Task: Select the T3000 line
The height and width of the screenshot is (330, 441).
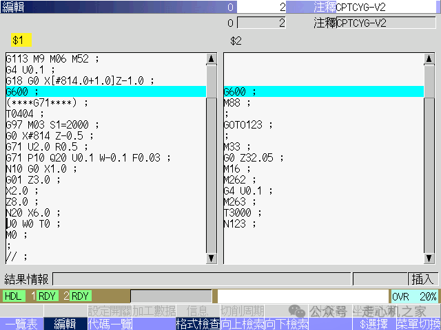Action: (324, 212)
